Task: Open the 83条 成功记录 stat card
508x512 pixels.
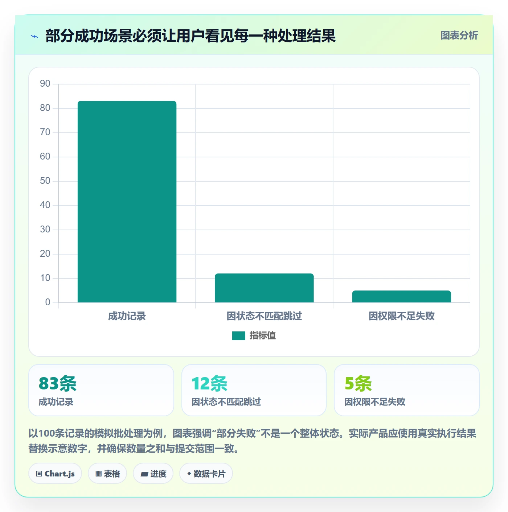Action: point(101,390)
